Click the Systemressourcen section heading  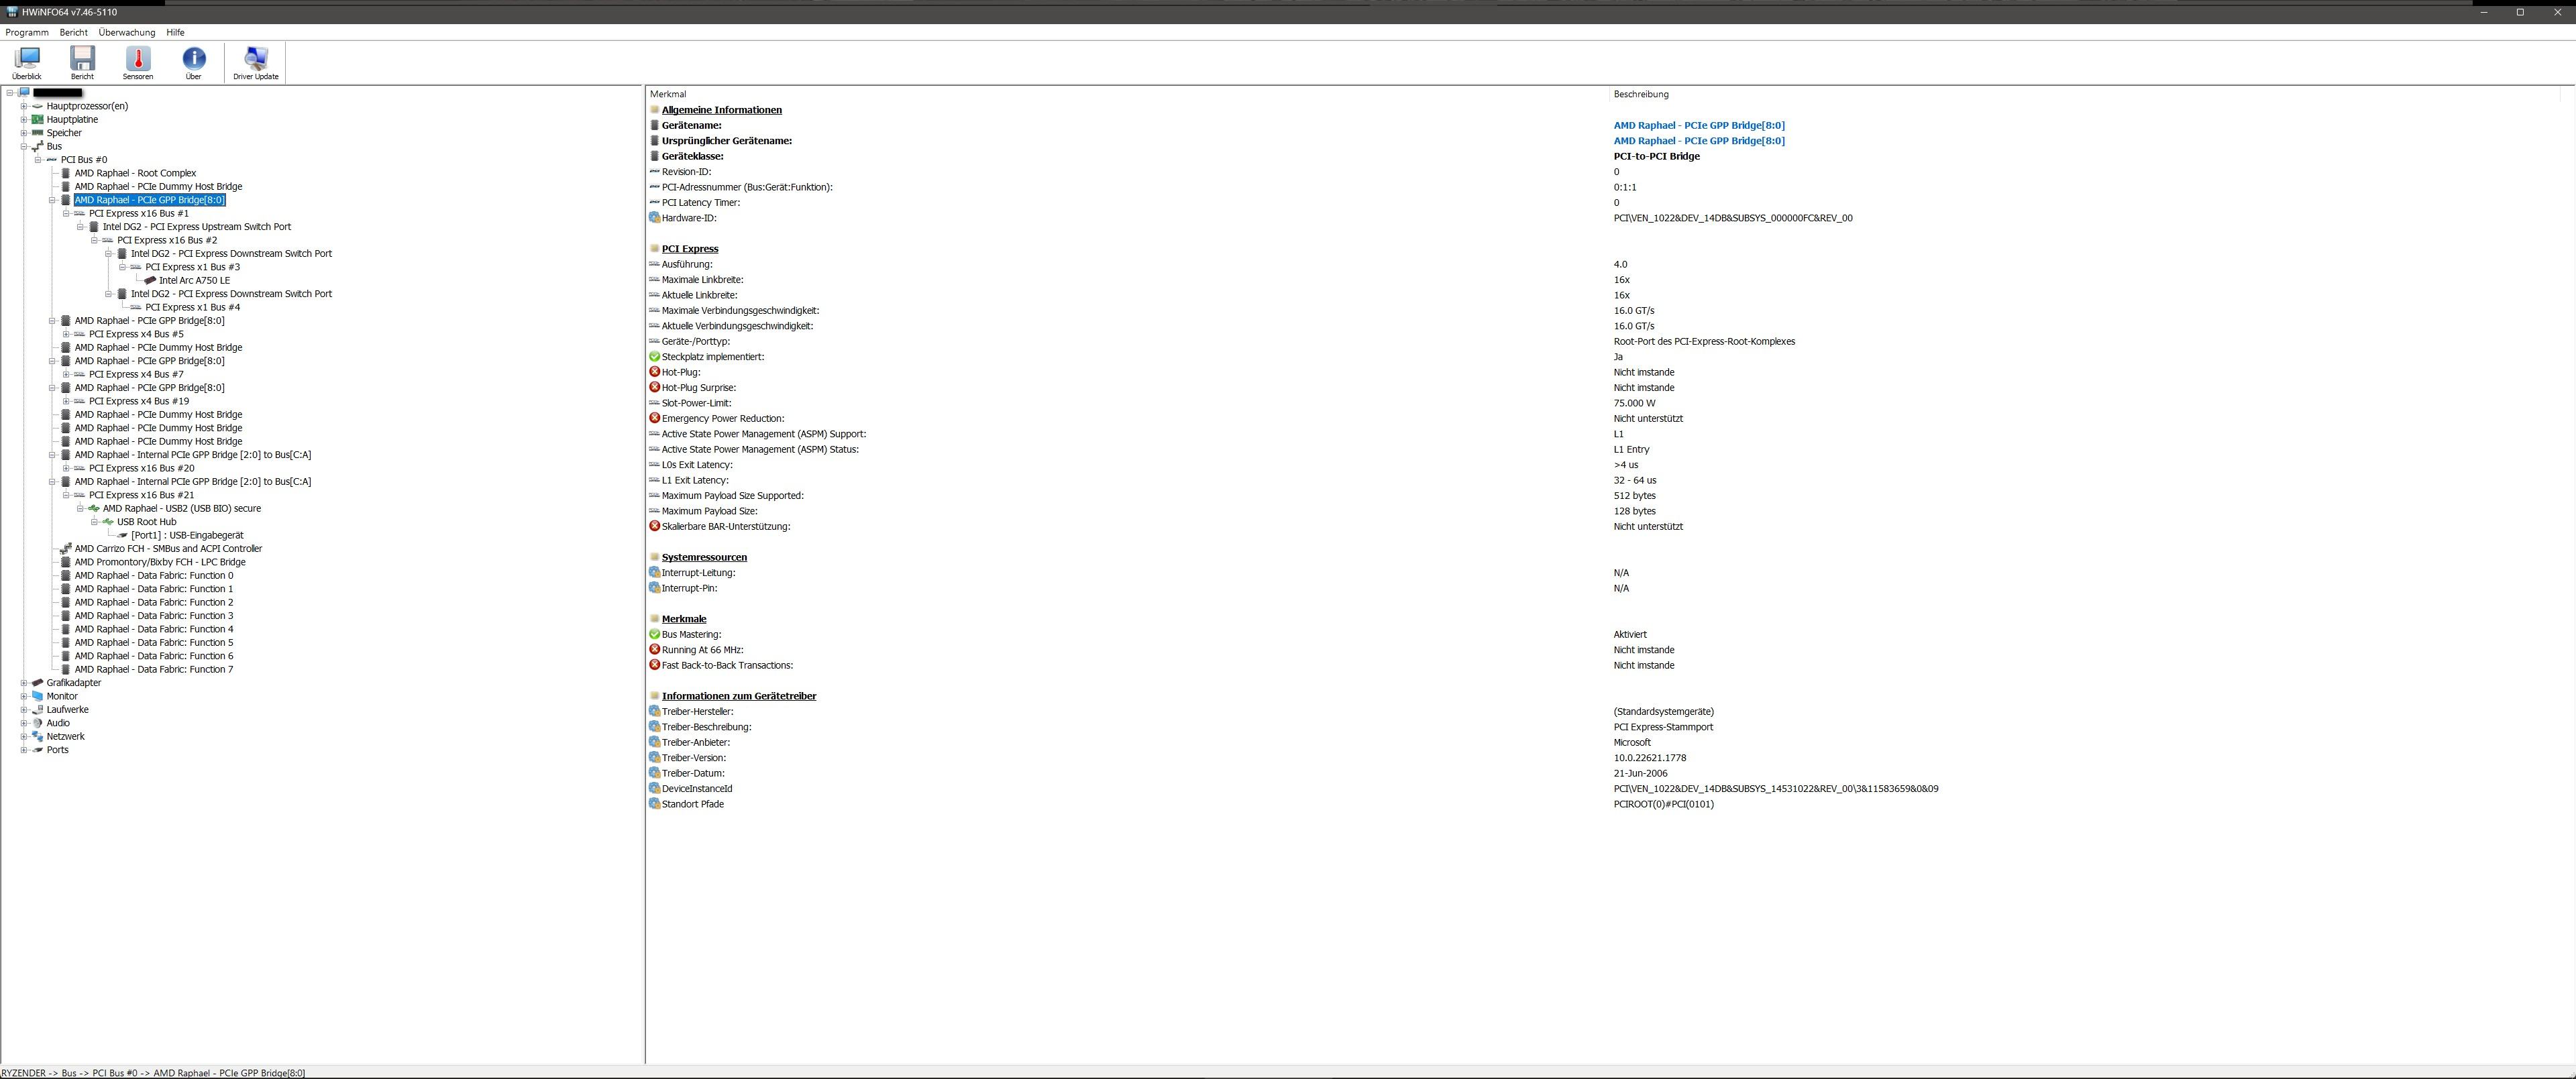click(x=704, y=557)
